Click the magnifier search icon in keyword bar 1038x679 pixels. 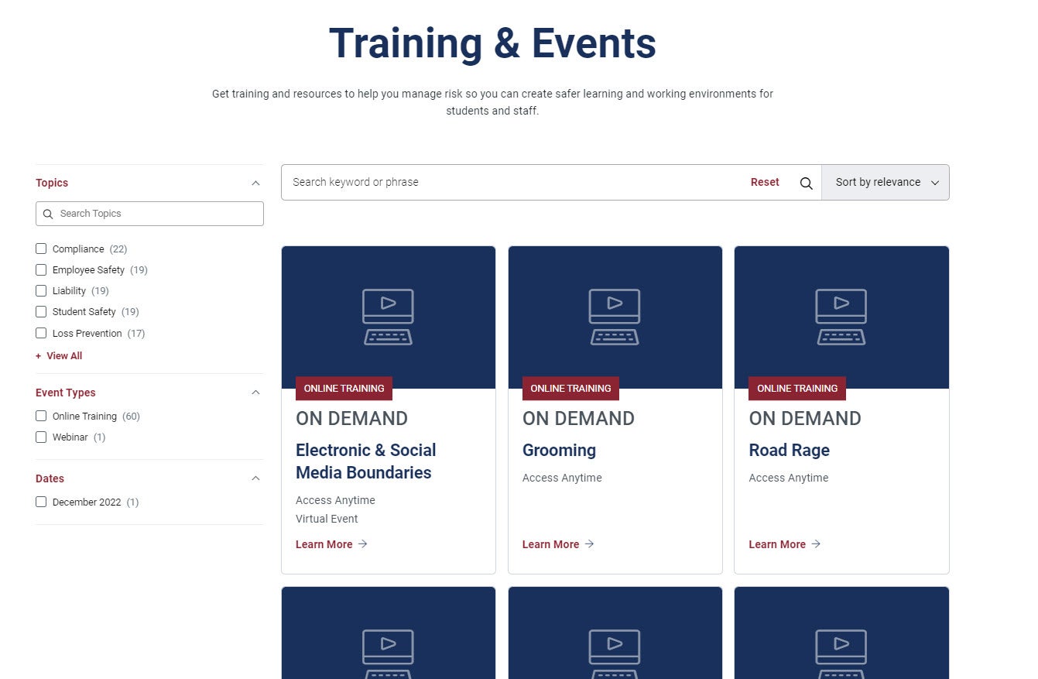coord(806,183)
